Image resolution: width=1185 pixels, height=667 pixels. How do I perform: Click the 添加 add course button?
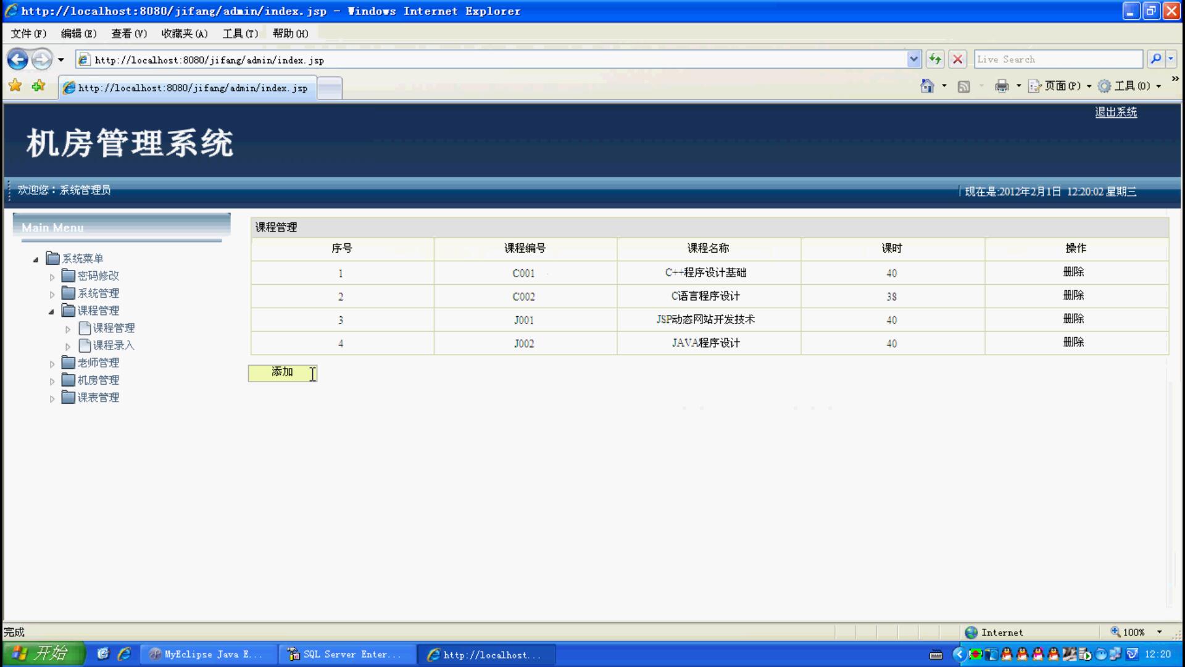(x=283, y=373)
